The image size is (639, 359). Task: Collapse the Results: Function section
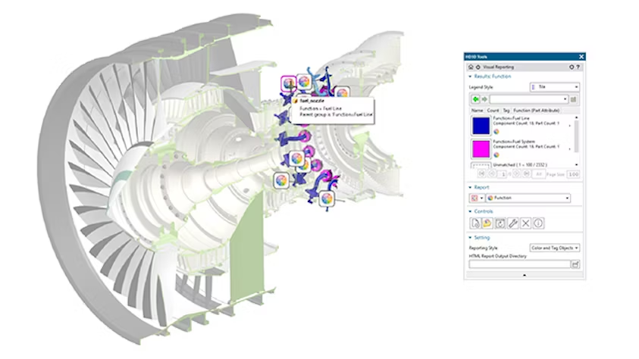471,76
